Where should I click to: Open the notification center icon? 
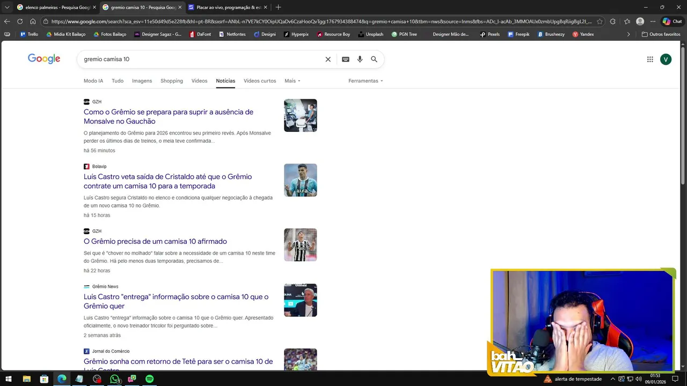click(675, 379)
